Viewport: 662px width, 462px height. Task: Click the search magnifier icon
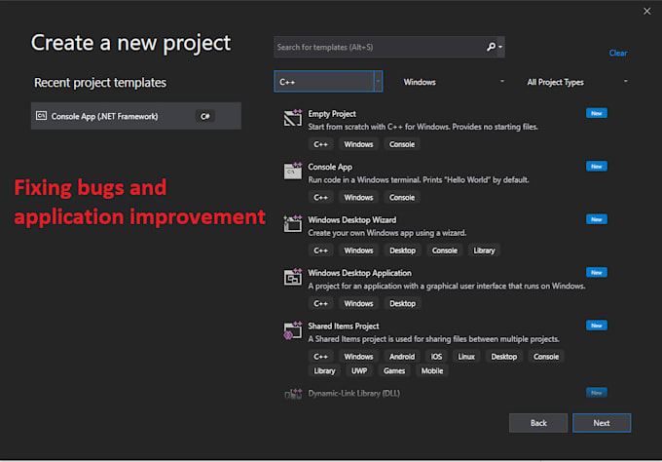491,47
